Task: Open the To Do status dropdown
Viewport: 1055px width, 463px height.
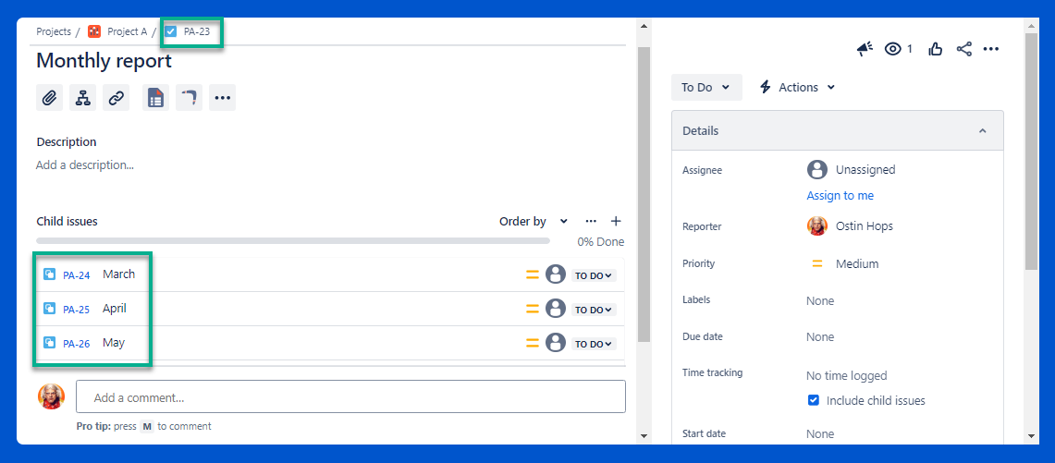Action: pyautogui.click(x=705, y=88)
